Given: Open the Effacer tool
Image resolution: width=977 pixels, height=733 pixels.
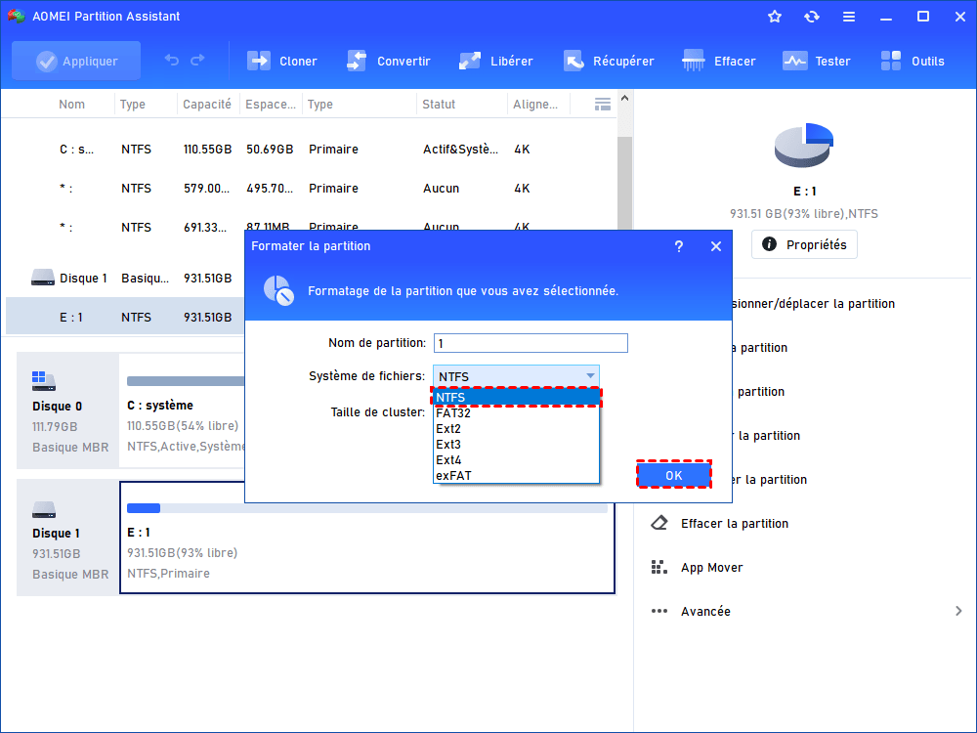Looking at the screenshot, I should 718,61.
